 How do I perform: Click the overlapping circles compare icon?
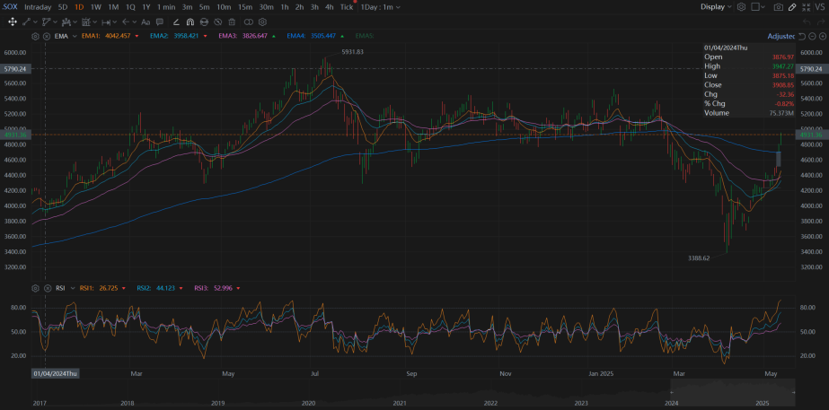249,22
